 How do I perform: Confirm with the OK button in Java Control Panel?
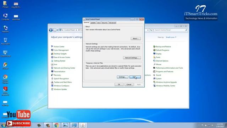pyautogui.click(x=119, y=85)
